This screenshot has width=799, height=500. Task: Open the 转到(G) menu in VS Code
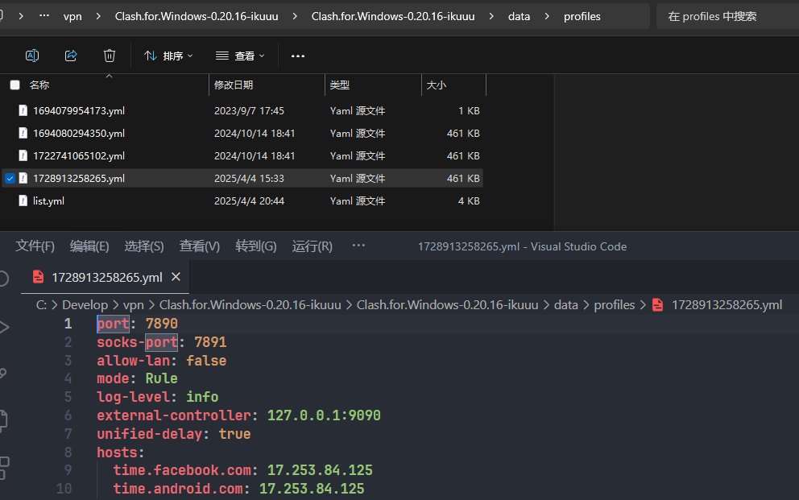point(256,246)
